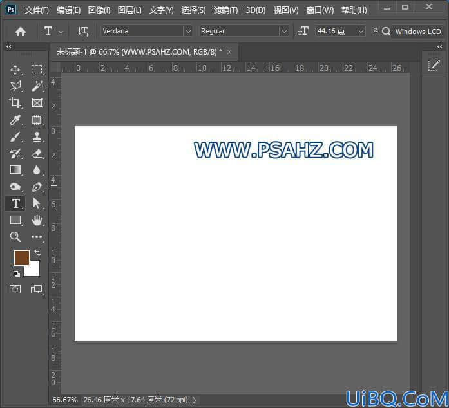Screen dimensions: 449x408
Task: Open the font size dropdown arrow
Action: pos(361,31)
